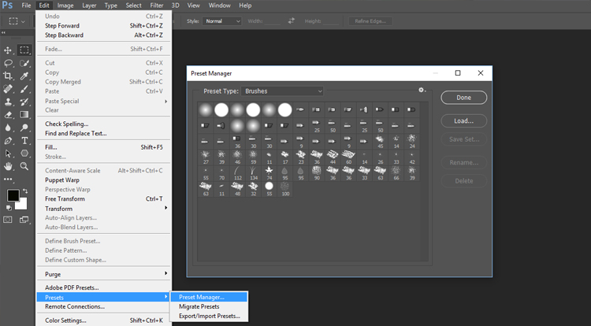The image size is (591, 326).
Task: Select the Crop tool
Action: [8, 76]
